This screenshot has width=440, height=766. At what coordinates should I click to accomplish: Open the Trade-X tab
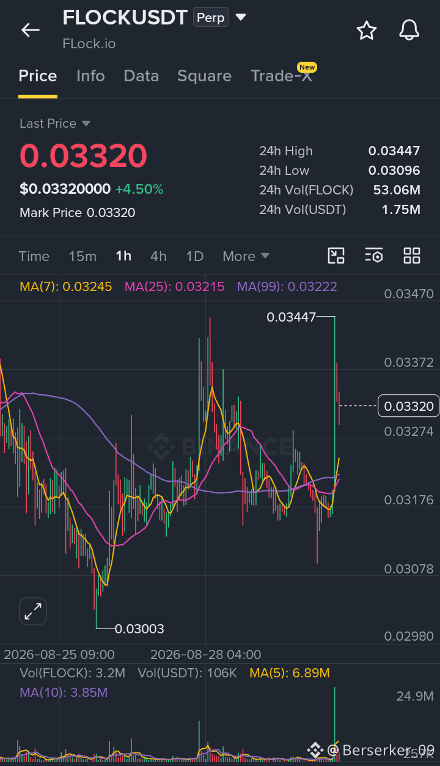(x=281, y=76)
